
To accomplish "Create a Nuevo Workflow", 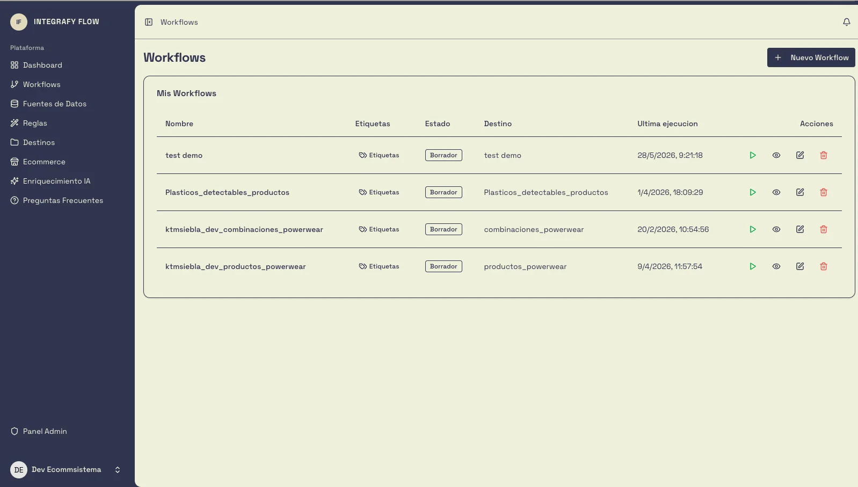I will pos(811,57).
